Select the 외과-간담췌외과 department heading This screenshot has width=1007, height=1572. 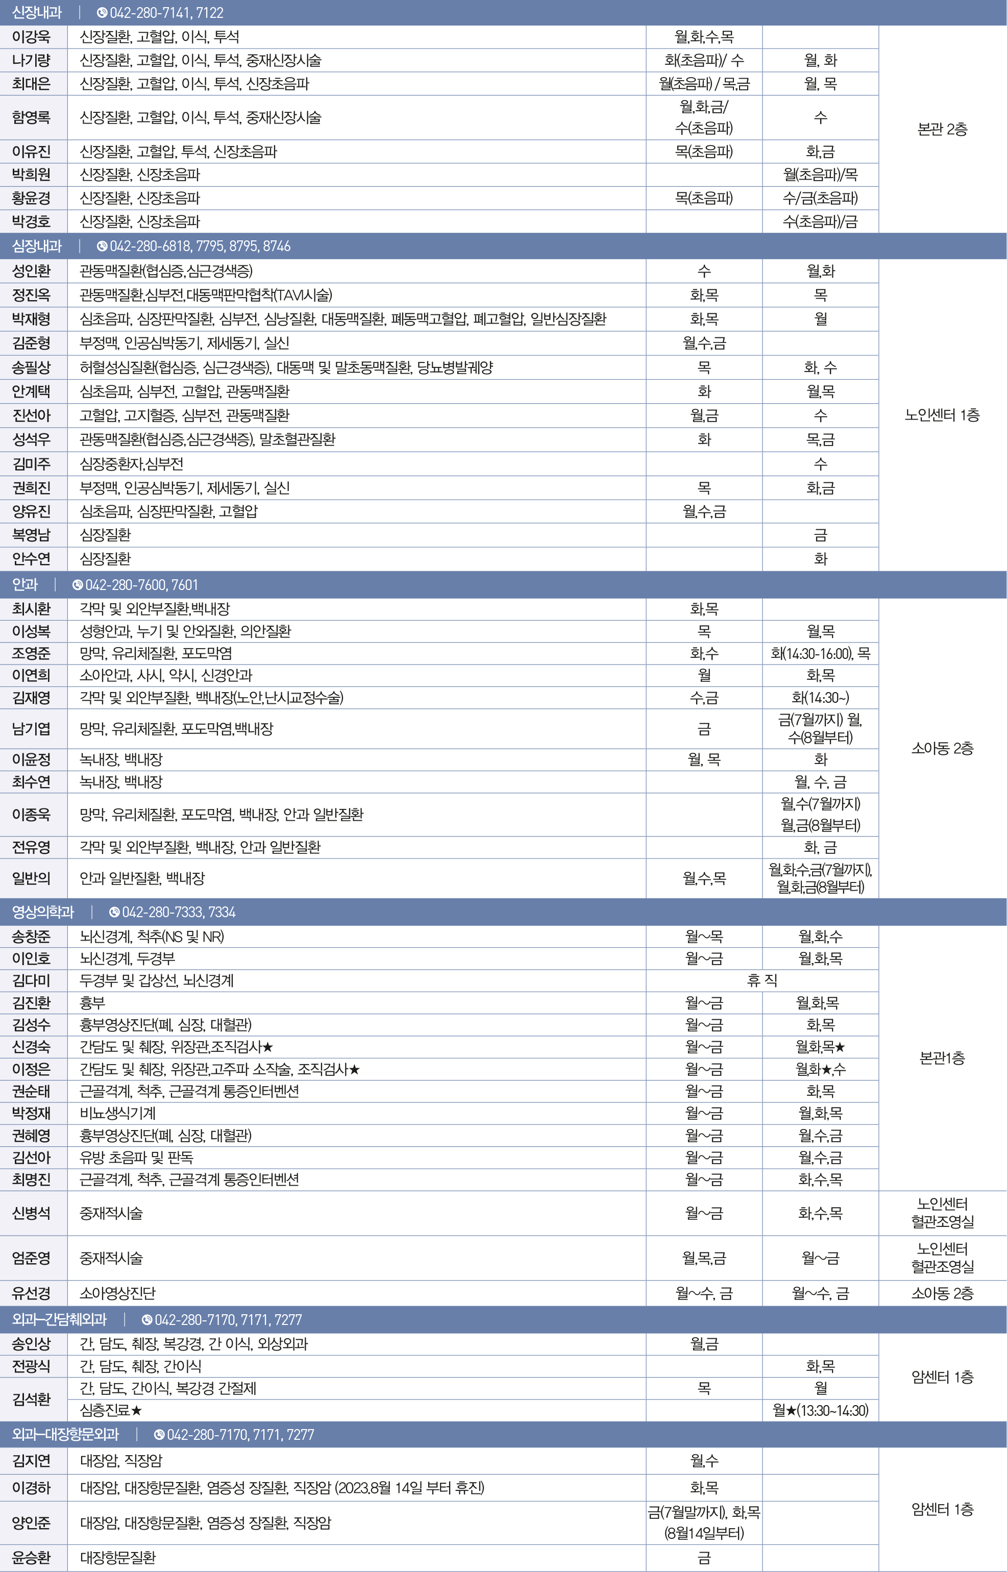click(59, 1319)
